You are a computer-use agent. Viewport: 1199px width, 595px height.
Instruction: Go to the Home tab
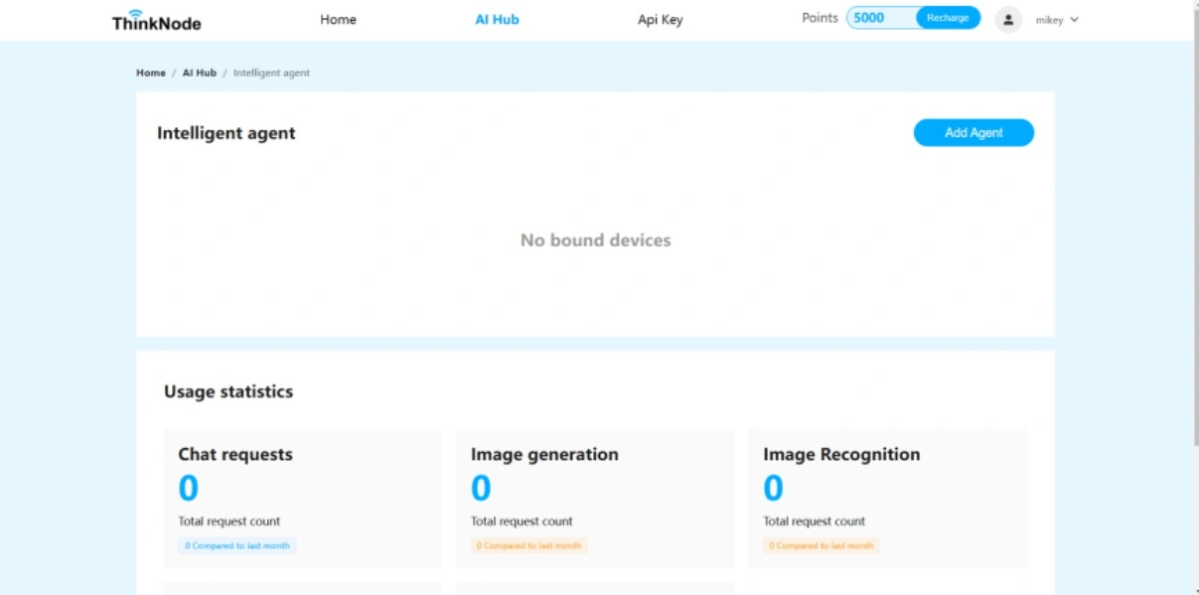[338, 20]
